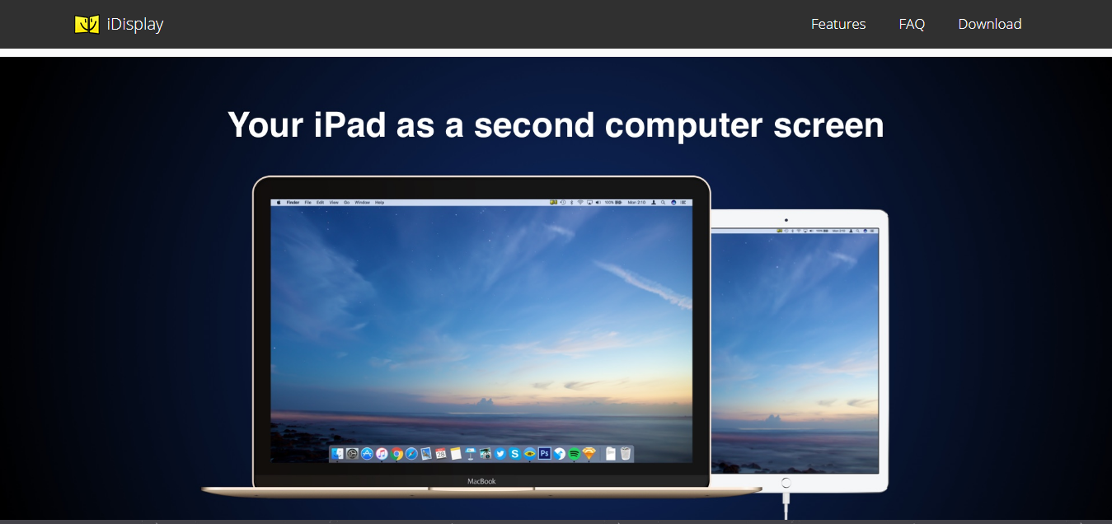Click the volume control in the menu bar
Screen dimensions: 1112x524
click(x=599, y=201)
